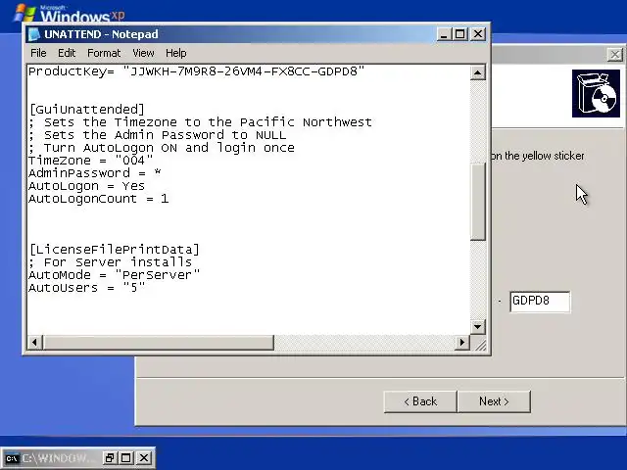This screenshot has width=627, height=470.
Task: Click the command prompt icon in taskbar window
Action: [12, 458]
